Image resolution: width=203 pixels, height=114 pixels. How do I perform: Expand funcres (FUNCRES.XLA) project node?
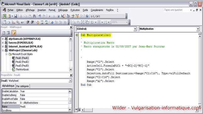3,43
